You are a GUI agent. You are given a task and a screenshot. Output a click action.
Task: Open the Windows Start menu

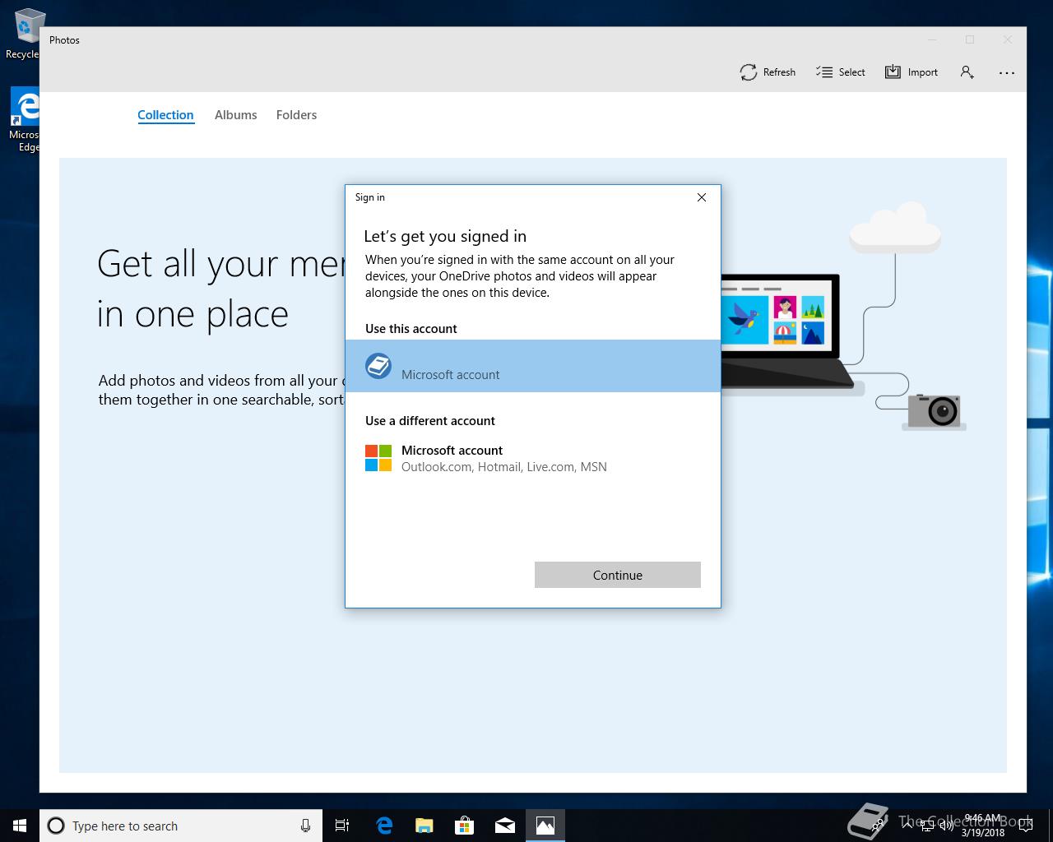pyautogui.click(x=20, y=826)
